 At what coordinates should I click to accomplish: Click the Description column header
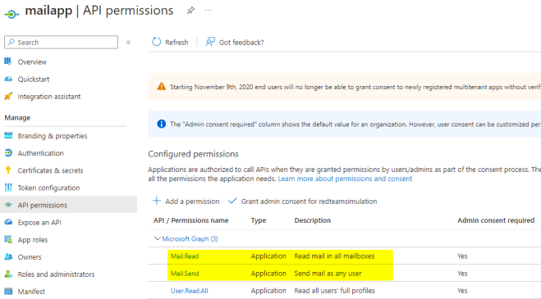point(313,220)
